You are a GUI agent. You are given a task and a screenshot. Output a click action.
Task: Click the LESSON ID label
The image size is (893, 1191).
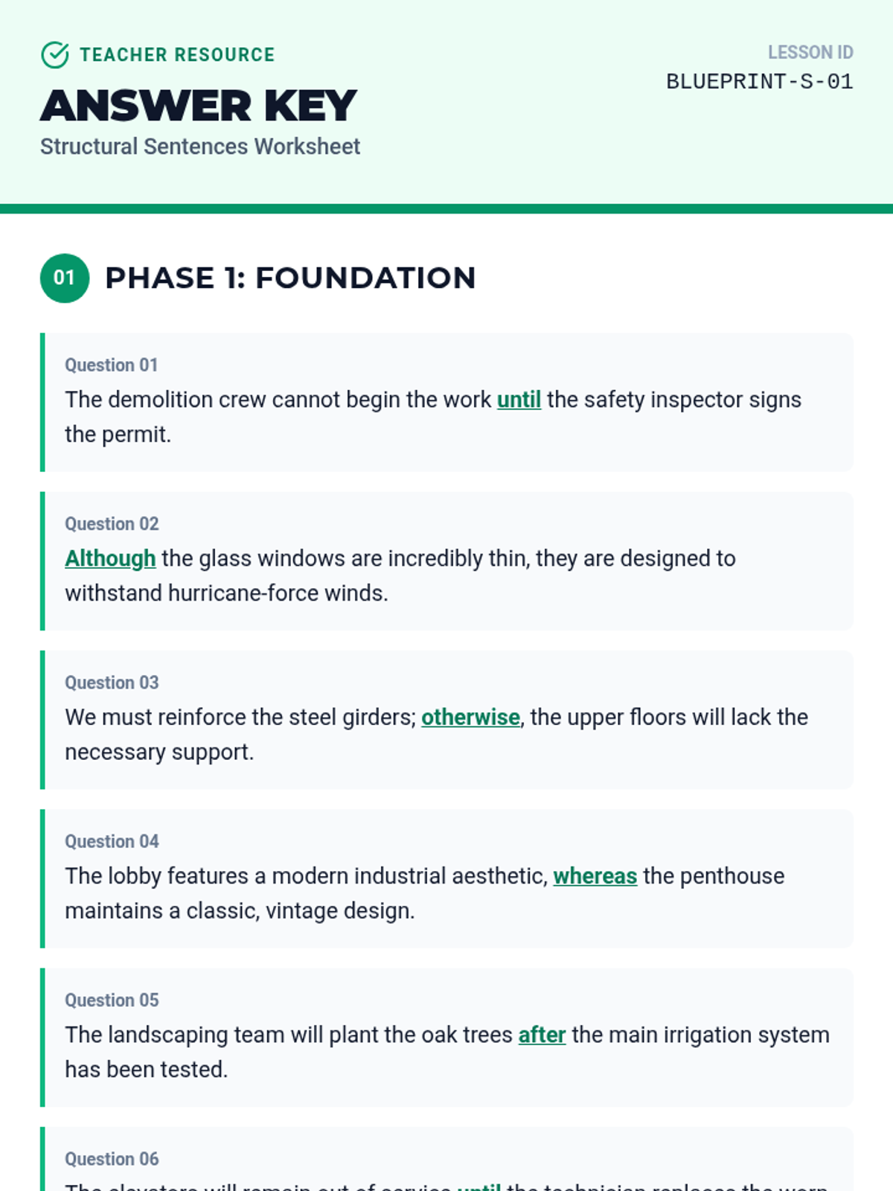point(810,53)
